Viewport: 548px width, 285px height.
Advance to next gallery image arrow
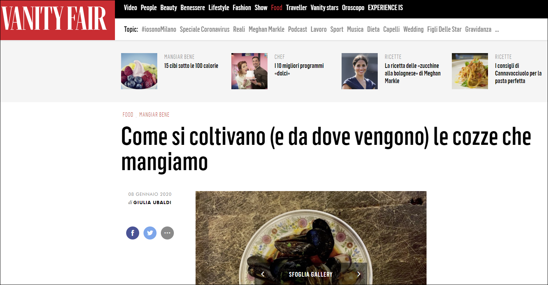pyautogui.click(x=359, y=274)
